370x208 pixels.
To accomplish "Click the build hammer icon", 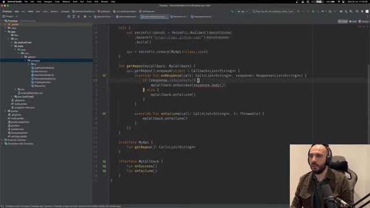I will (x=232, y=12).
